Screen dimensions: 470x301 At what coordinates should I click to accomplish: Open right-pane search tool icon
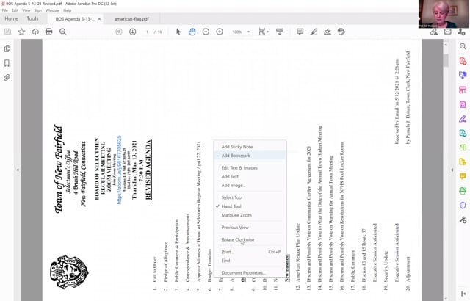[463, 46]
